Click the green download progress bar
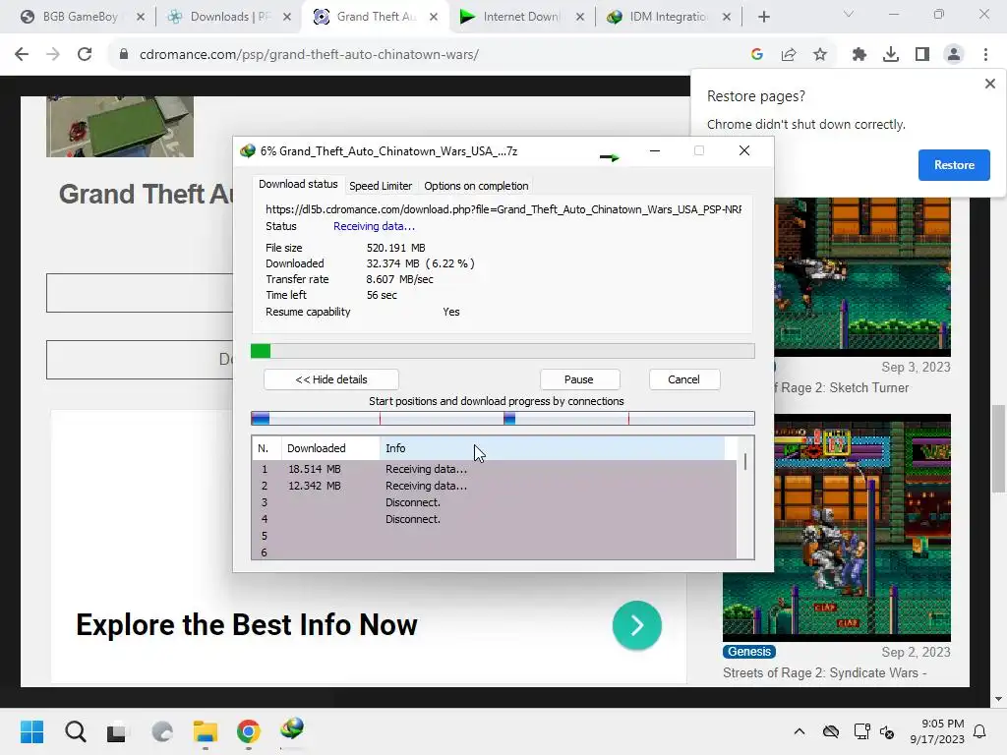The image size is (1007, 755). (x=503, y=351)
